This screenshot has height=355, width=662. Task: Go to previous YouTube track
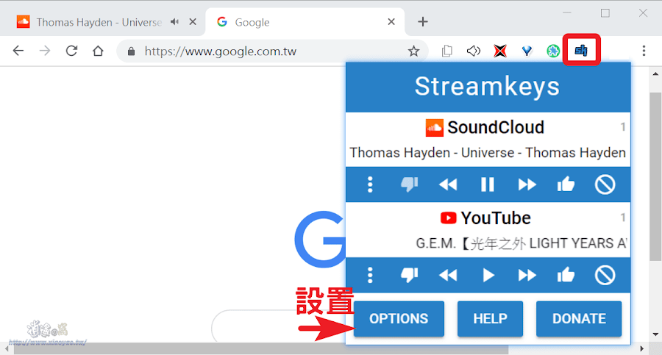pos(447,275)
